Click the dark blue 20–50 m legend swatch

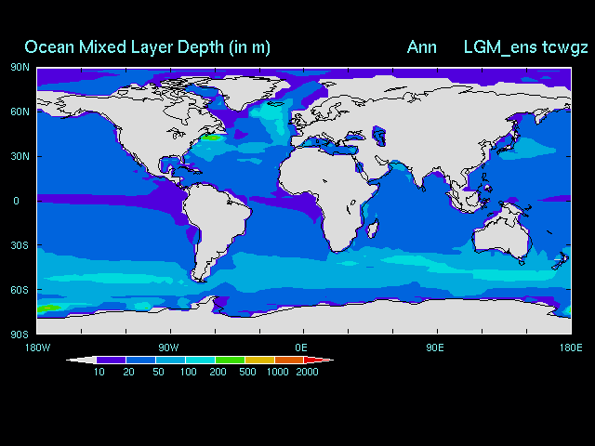(141, 361)
